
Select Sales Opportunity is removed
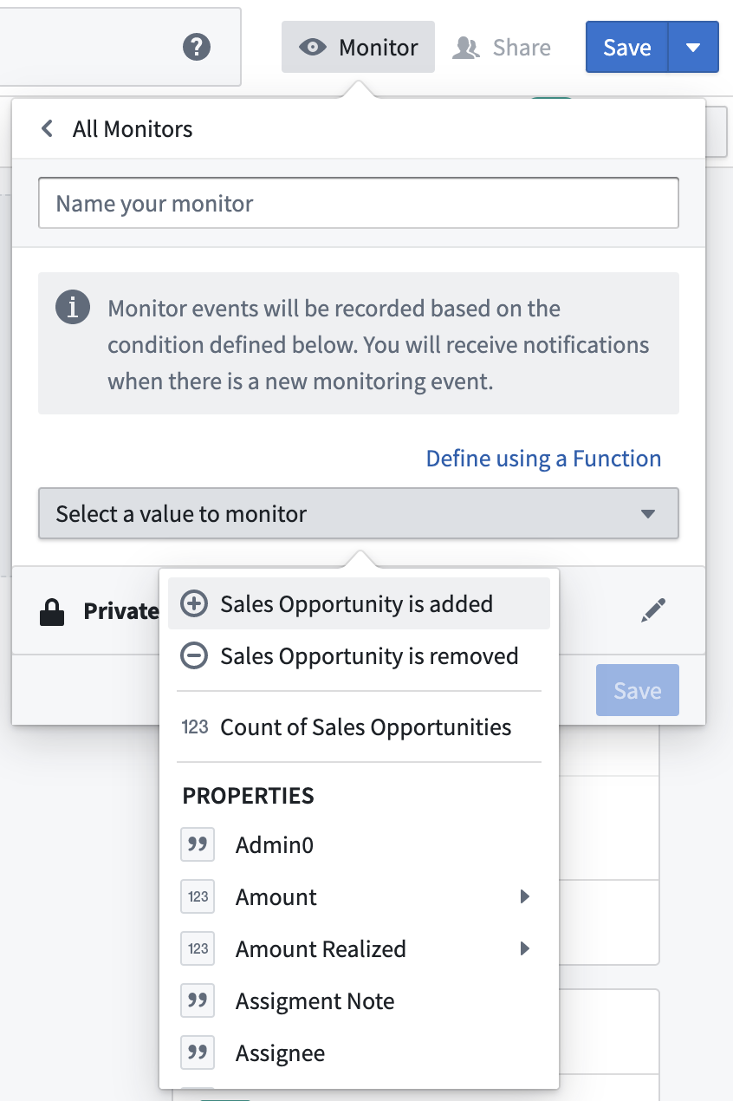click(359, 655)
